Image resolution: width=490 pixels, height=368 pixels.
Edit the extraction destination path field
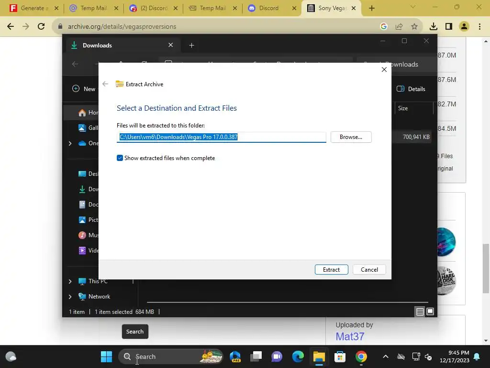[x=221, y=137]
